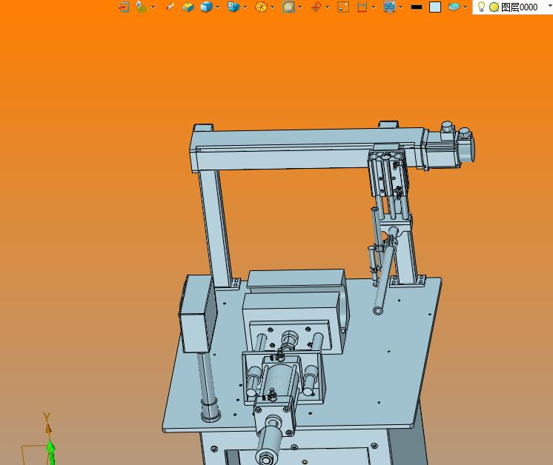Click the light blue face color swatch
This screenshot has height=465, width=553.
435,7
